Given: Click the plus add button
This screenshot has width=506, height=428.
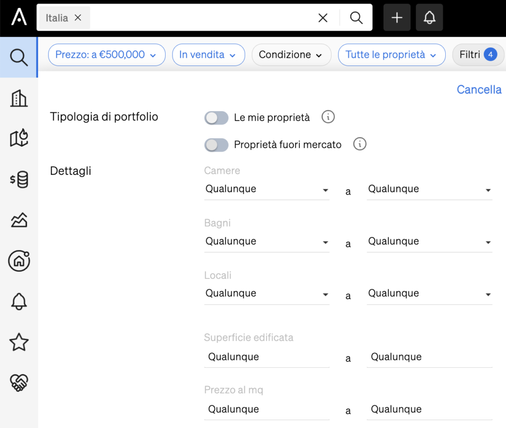Looking at the screenshot, I should coord(397,17).
